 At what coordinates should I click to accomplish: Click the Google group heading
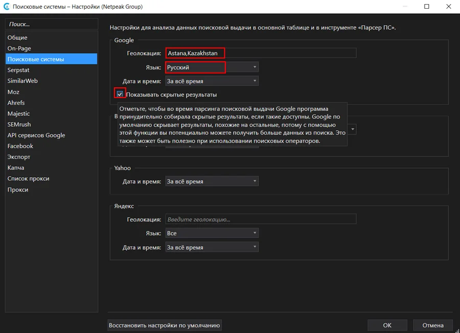(124, 40)
